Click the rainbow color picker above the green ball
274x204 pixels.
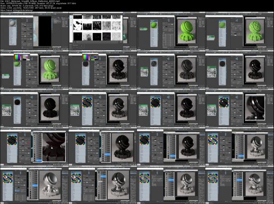(17, 57)
